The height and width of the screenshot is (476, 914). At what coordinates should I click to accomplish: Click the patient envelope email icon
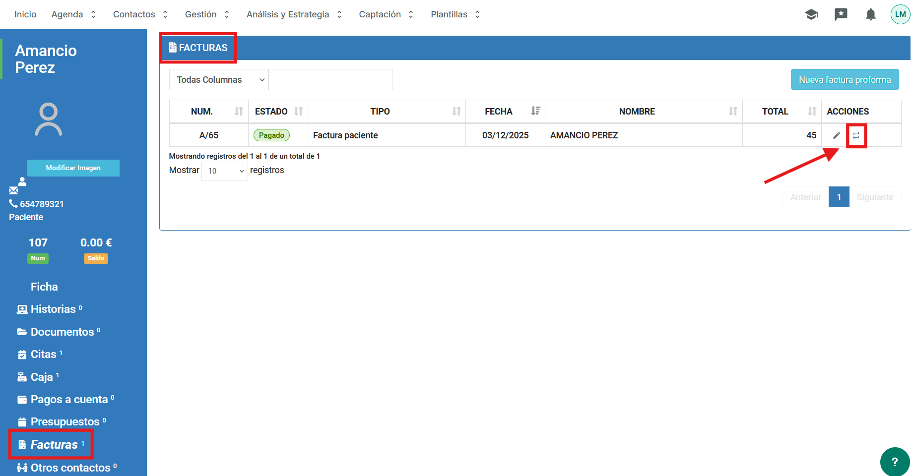click(13, 190)
